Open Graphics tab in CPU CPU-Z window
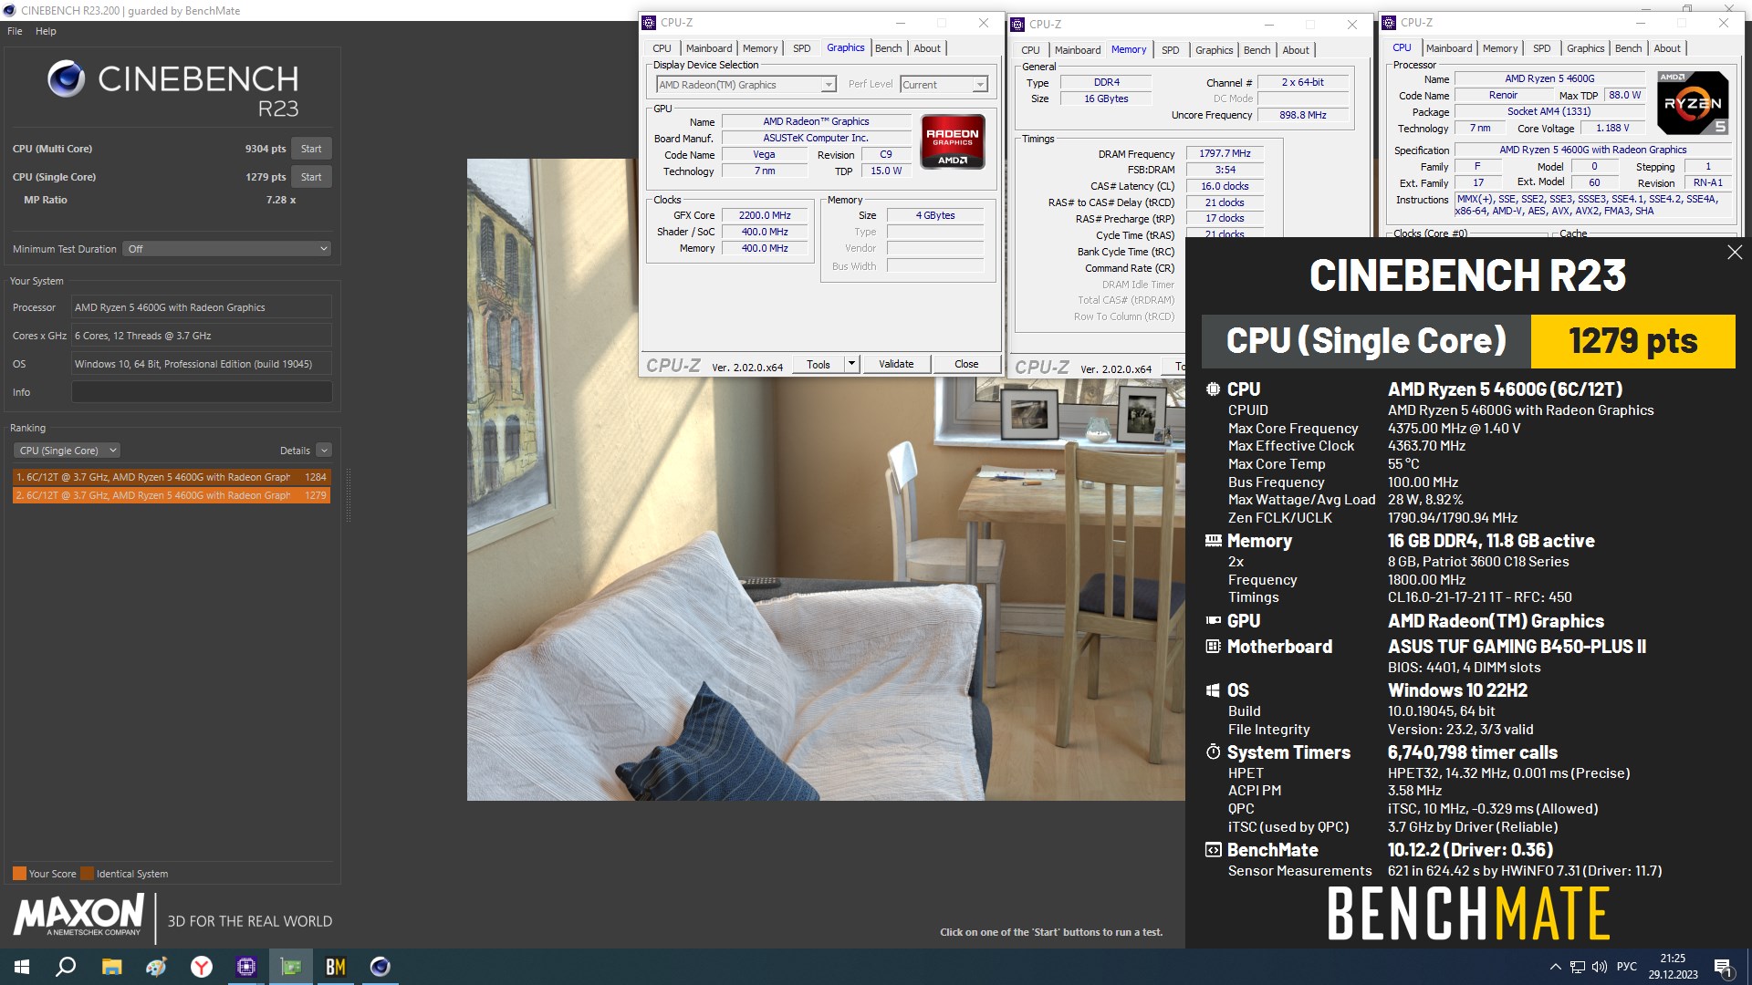Viewport: 1752px width, 985px height. coord(1585,48)
